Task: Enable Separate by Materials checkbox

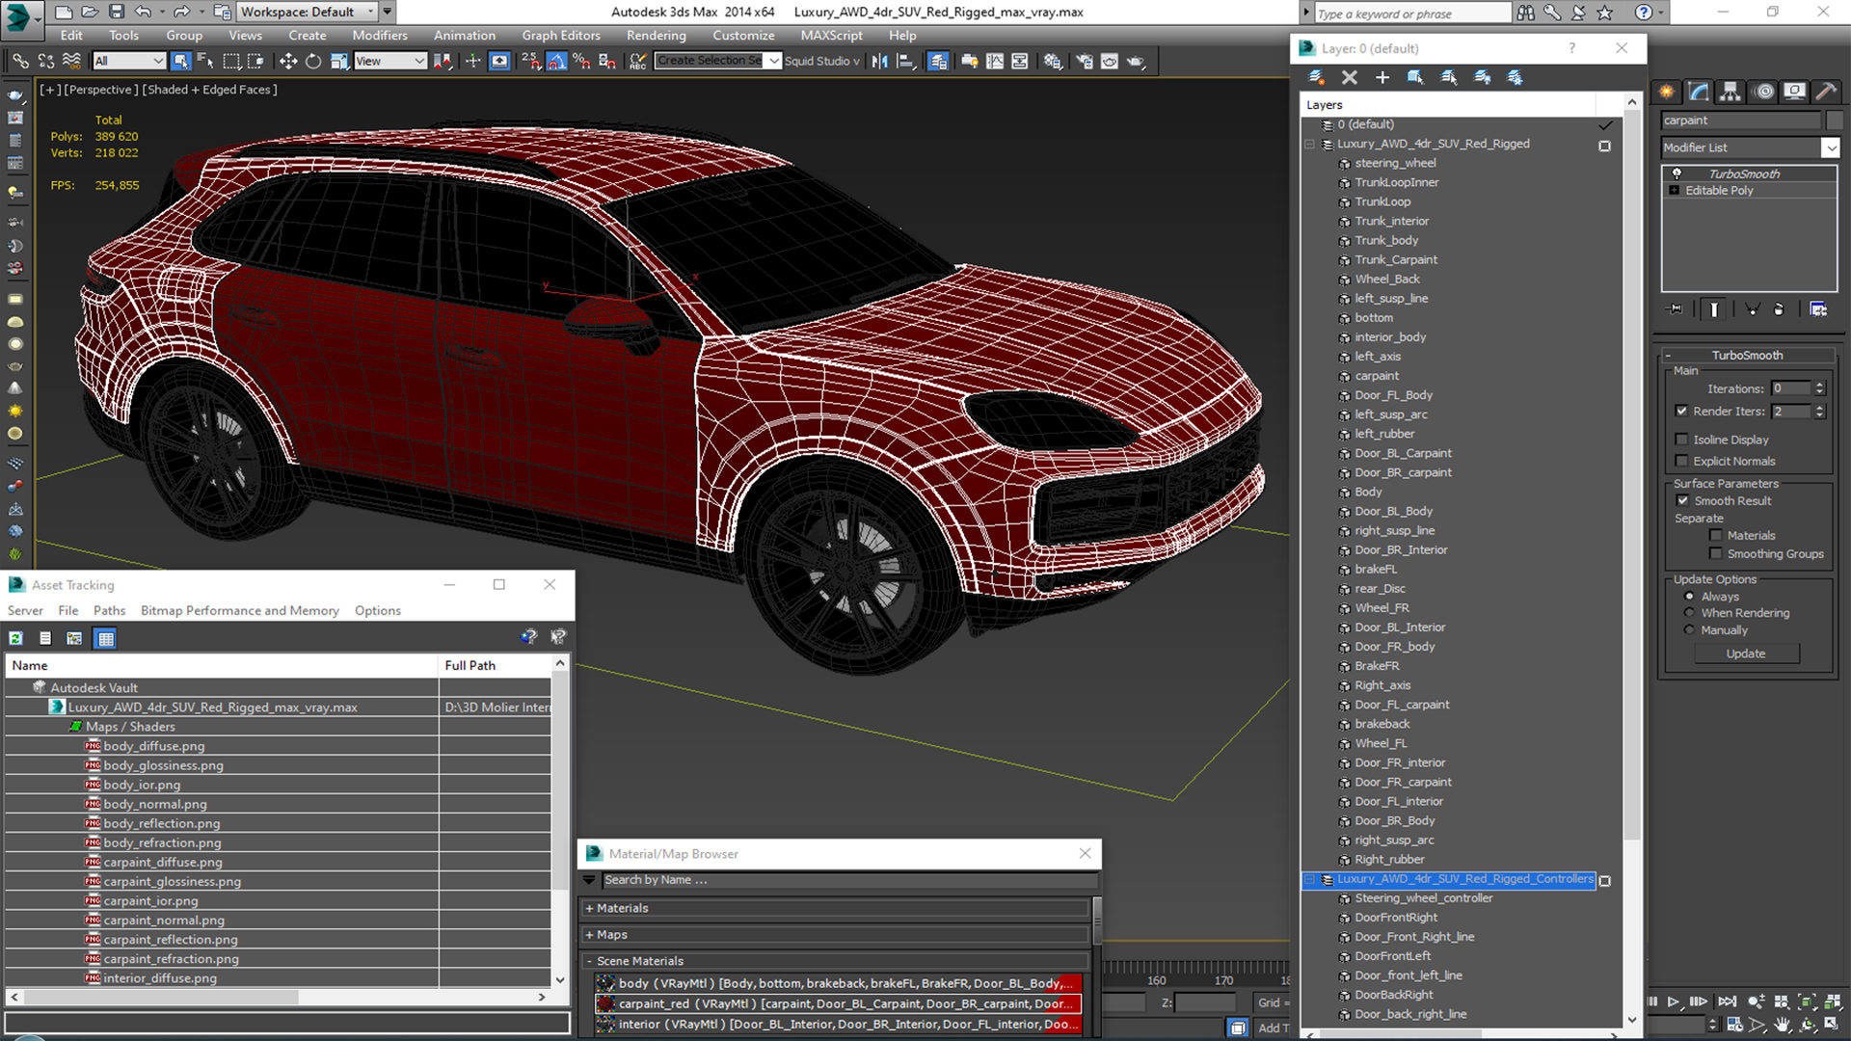Action: point(1716,535)
